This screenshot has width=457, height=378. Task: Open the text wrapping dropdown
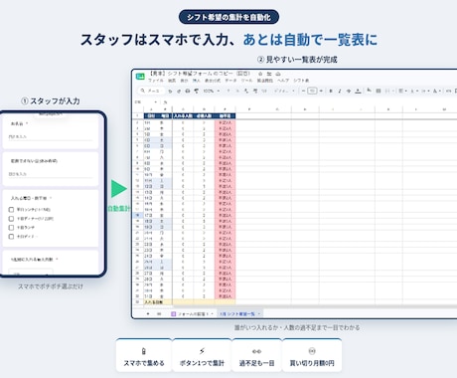click(x=425, y=91)
